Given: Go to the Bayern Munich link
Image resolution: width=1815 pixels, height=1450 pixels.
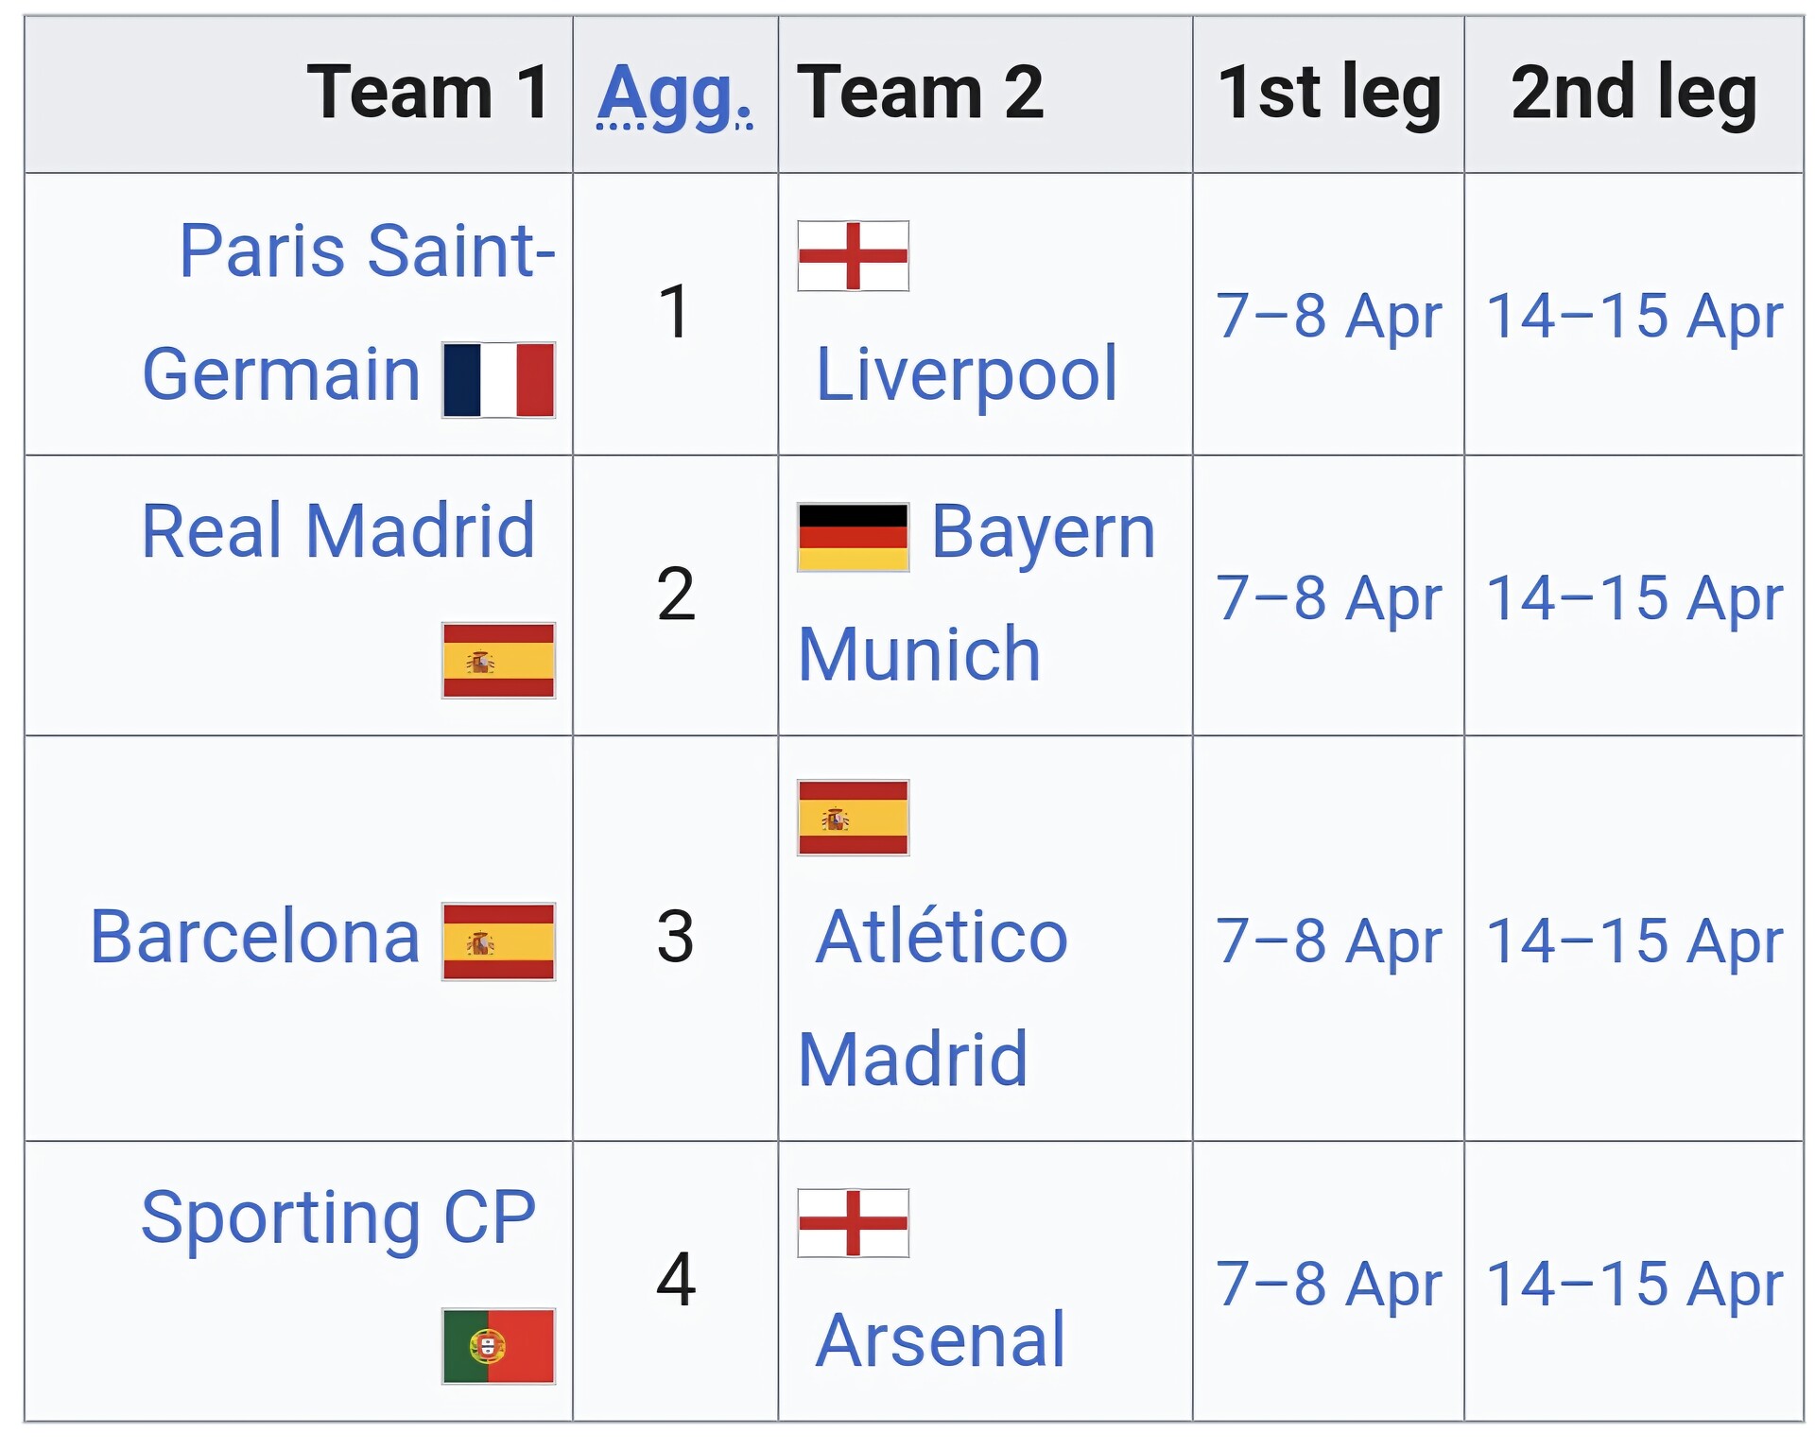Looking at the screenshot, I should (1043, 532).
